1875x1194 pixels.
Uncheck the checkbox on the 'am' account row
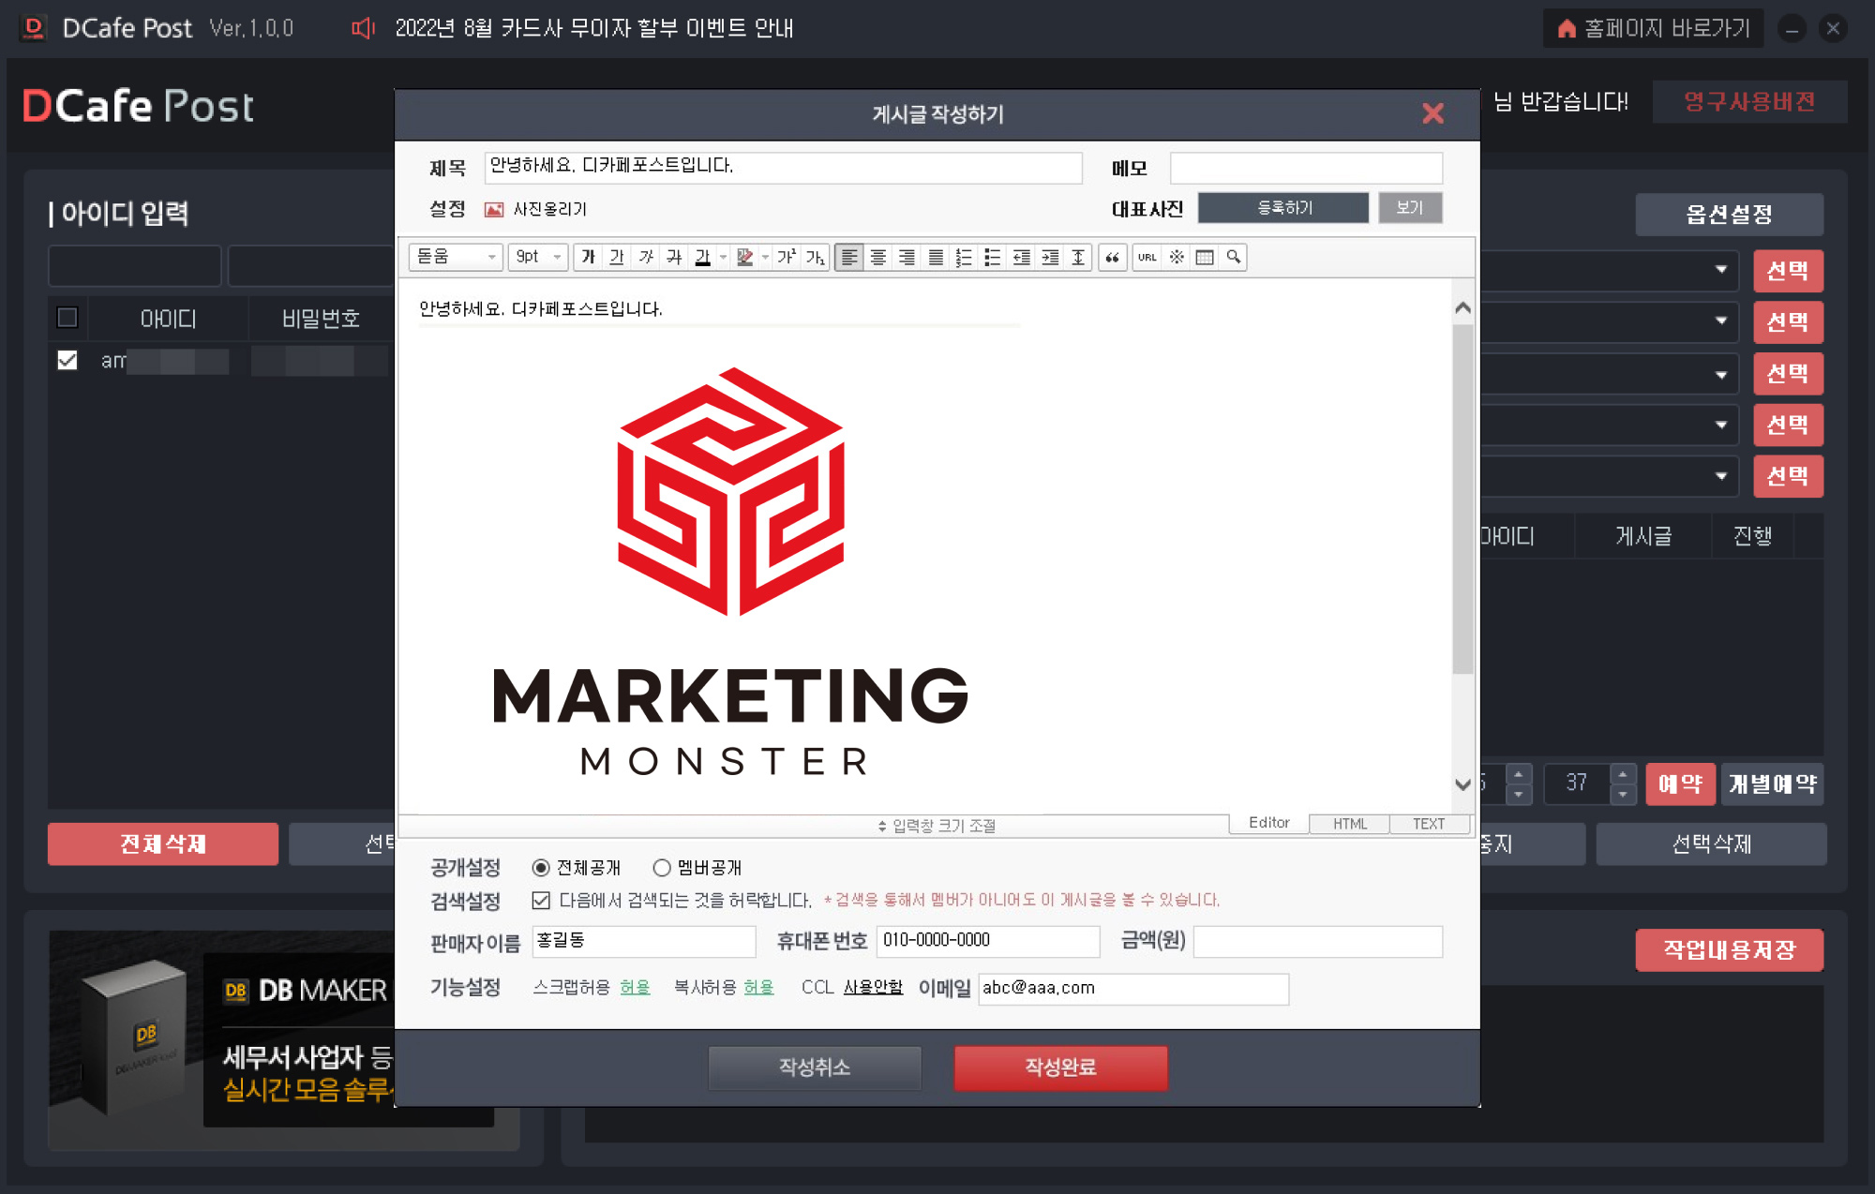point(67,360)
